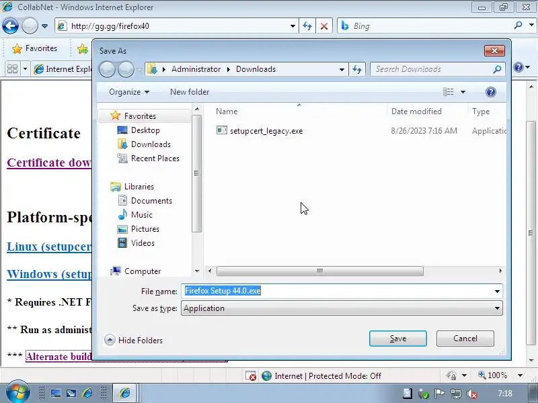
Task: Open the view options dropdown arrow
Action: (x=463, y=92)
